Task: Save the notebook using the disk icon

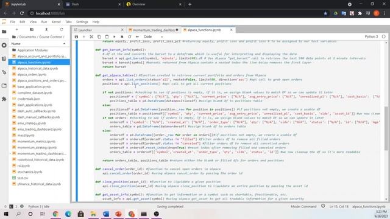Action: [x=76, y=36]
